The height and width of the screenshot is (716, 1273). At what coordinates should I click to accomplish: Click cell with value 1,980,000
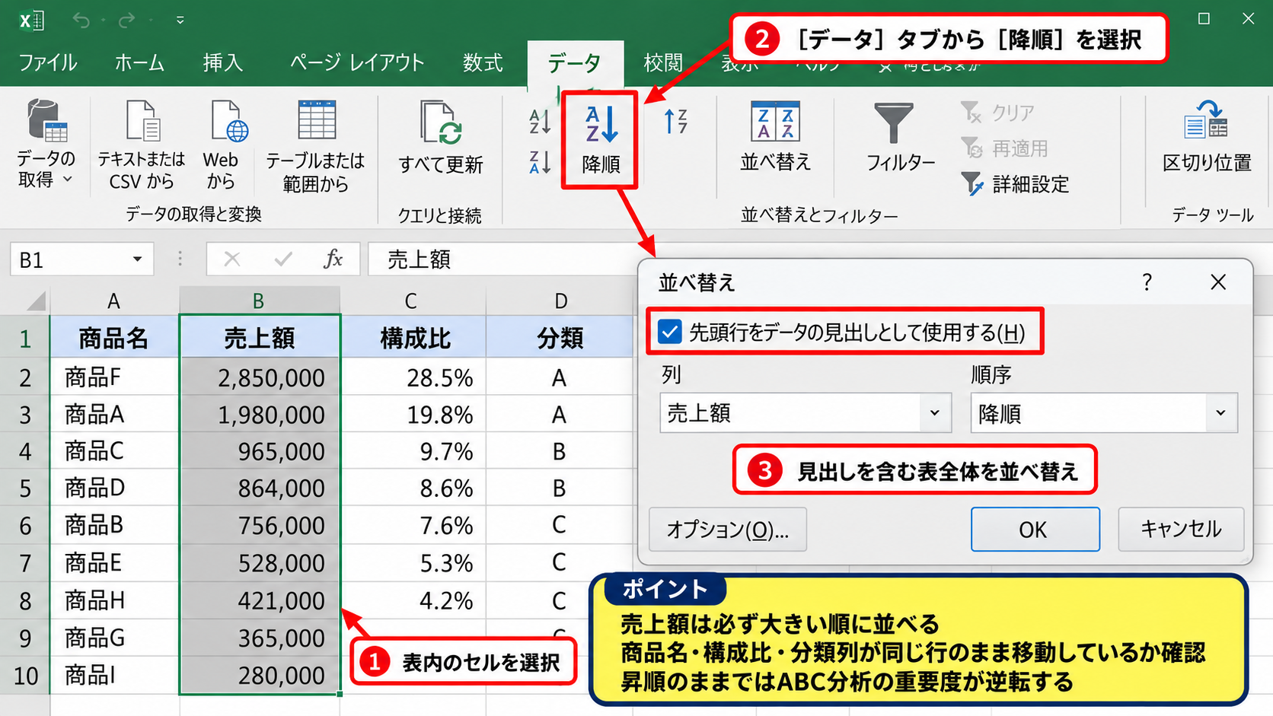point(260,415)
